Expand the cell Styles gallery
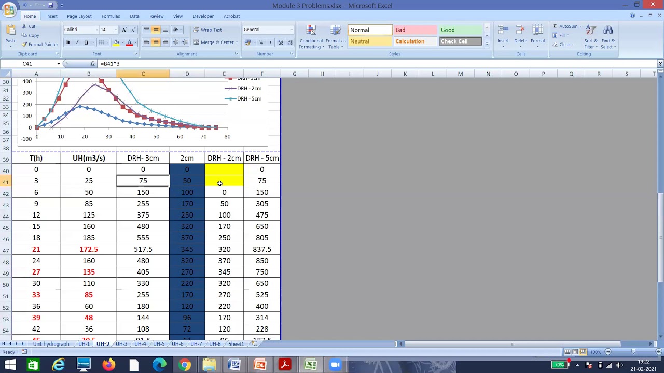This screenshot has width=664, height=373. coord(487,44)
